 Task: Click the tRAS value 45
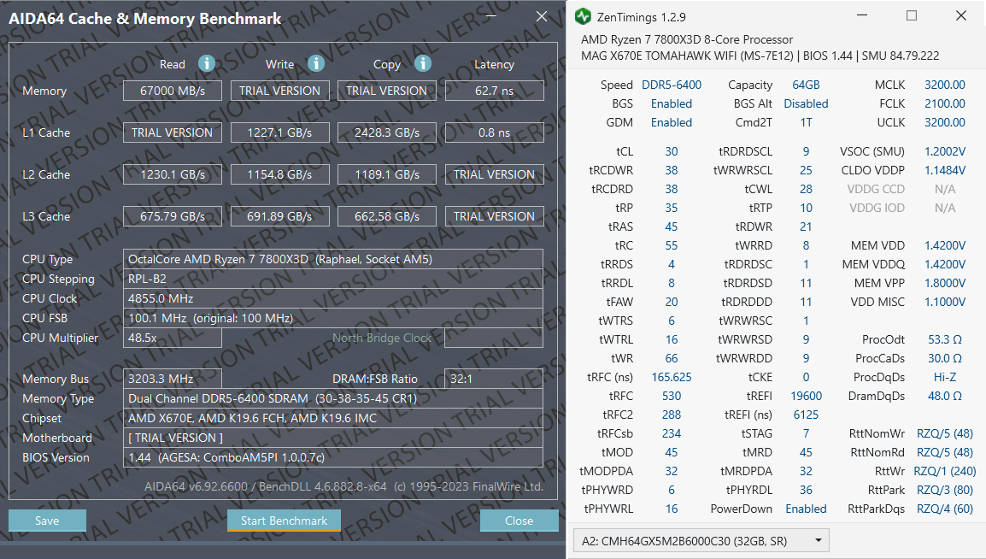coord(672,227)
